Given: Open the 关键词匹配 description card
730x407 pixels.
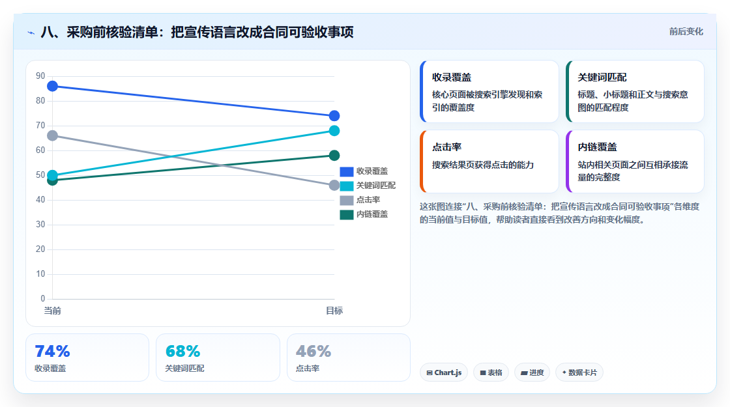Looking at the screenshot, I should (635, 92).
